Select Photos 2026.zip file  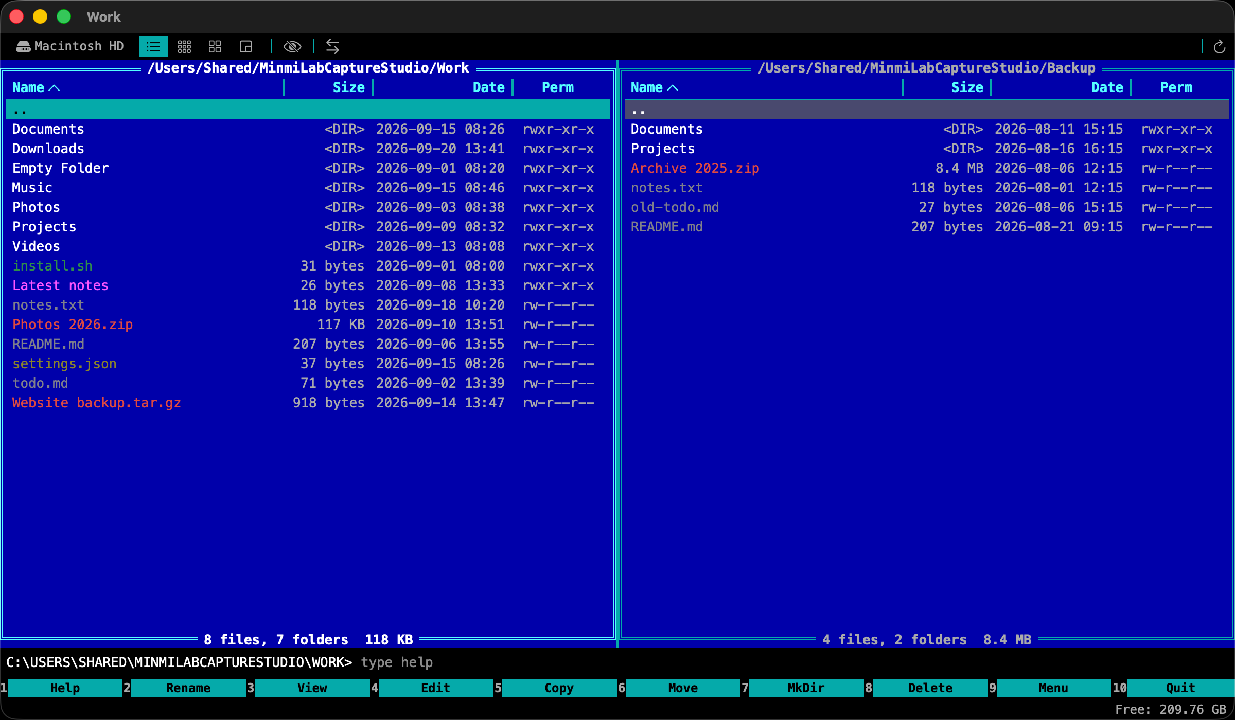coord(308,325)
